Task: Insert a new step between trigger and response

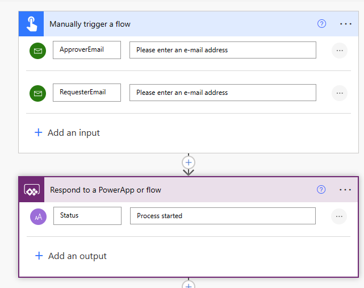Action: [x=189, y=162]
